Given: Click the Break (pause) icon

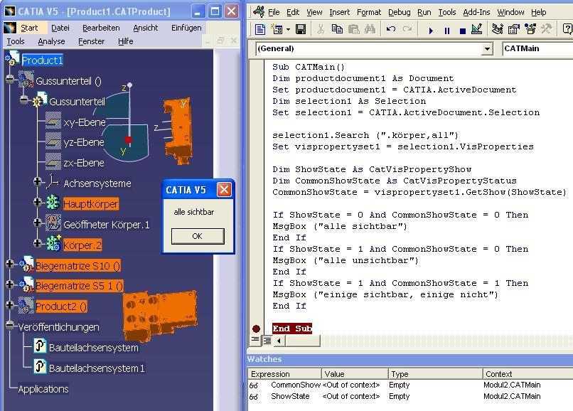Looking at the screenshot, I should pyautogui.click(x=446, y=30).
